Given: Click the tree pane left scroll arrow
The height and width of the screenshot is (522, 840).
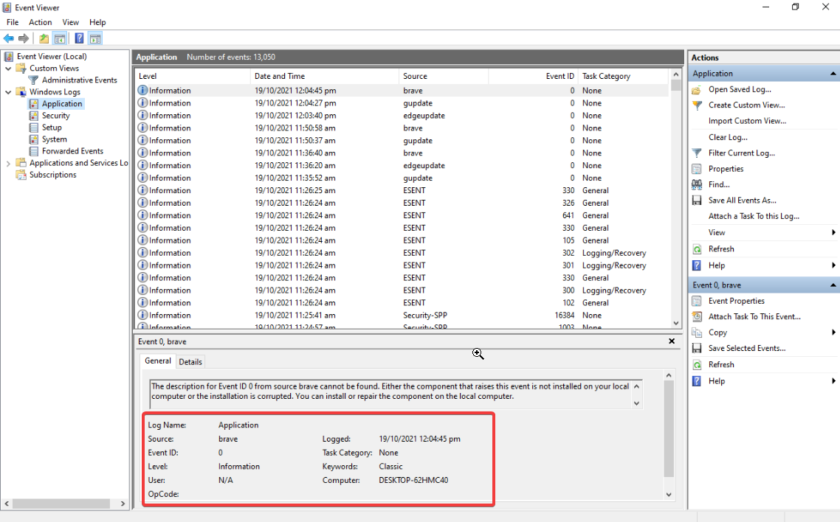Looking at the screenshot, I should tap(7, 504).
